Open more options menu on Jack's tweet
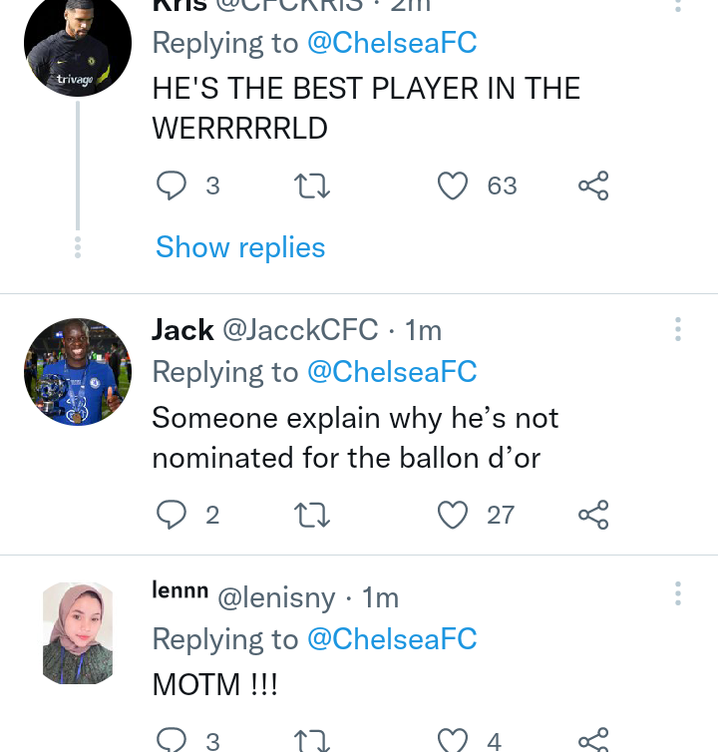Viewport: 718px width, 752px height. 678,329
